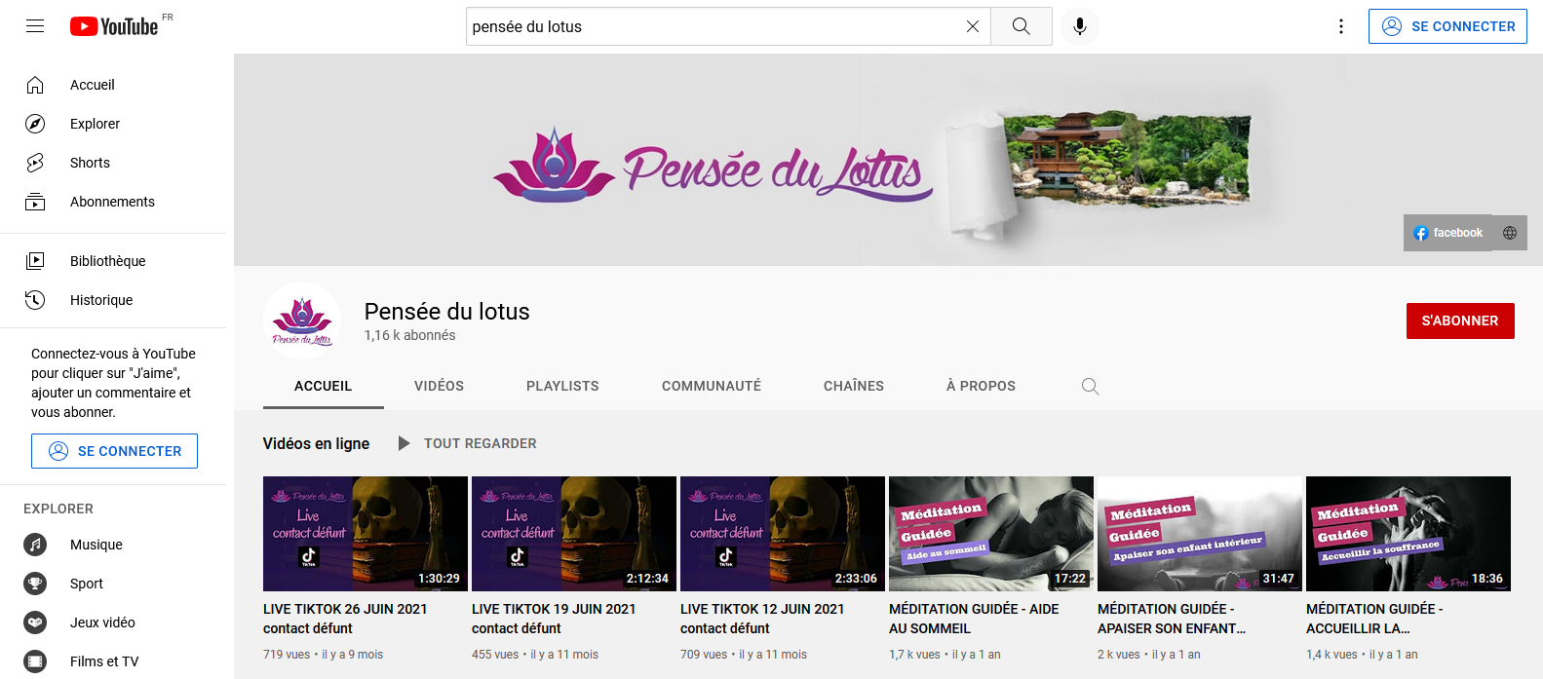Open the facebook link on banner
The height and width of the screenshot is (679, 1543).
(x=1447, y=233)
